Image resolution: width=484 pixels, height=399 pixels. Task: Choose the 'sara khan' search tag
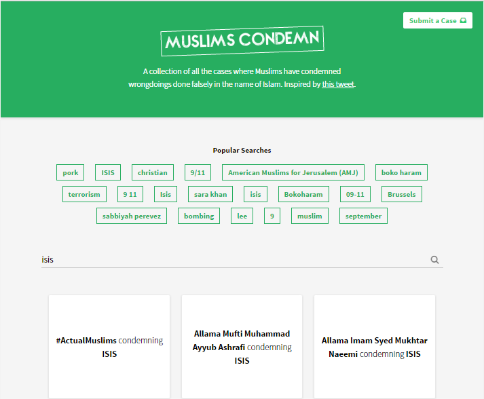(210, 194)
